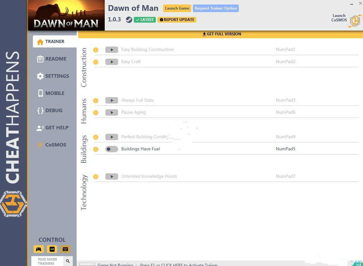The height and width of the screenshot is (266, 363).
Task: Toggle the Buildings Have Fuel switch
Action: pos(112,149)
